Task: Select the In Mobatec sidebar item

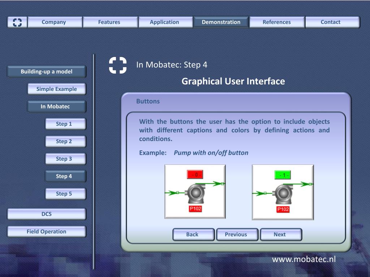Action: point(57,106)
